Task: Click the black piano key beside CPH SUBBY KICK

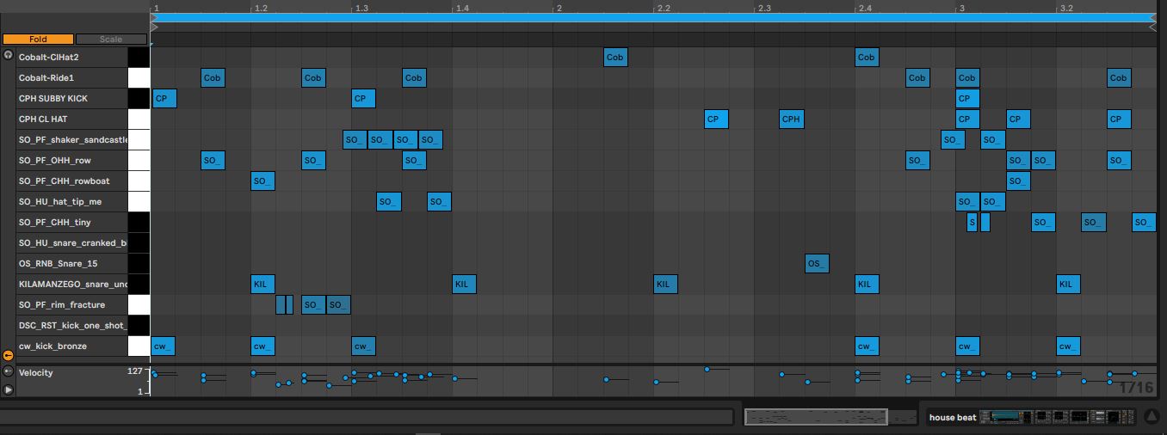Action: coord(139,98)
